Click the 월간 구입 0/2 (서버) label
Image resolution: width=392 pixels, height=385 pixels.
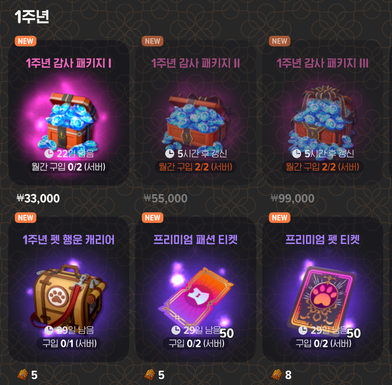coord(68,166)
